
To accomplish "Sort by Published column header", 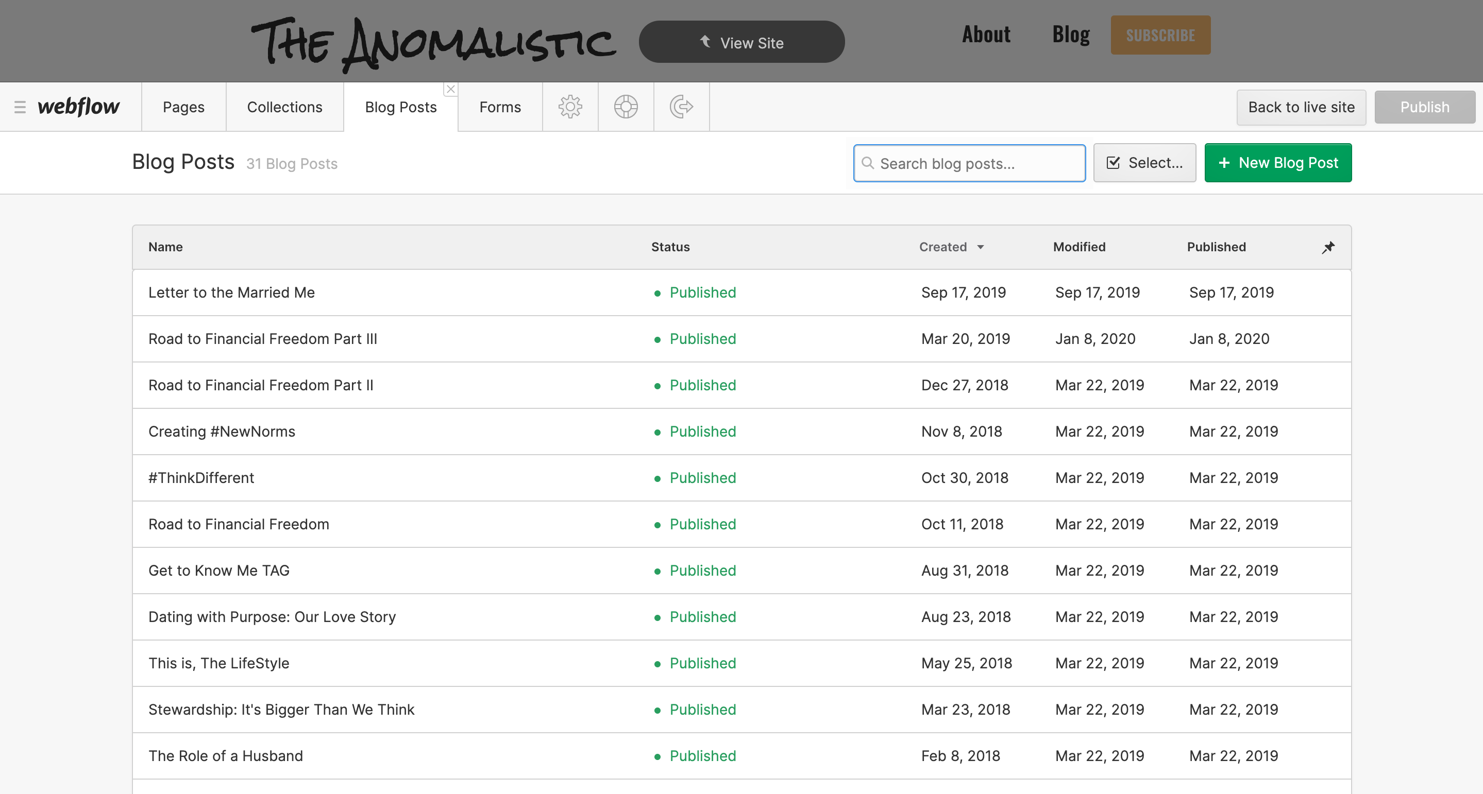I will tap(1217, 247).
